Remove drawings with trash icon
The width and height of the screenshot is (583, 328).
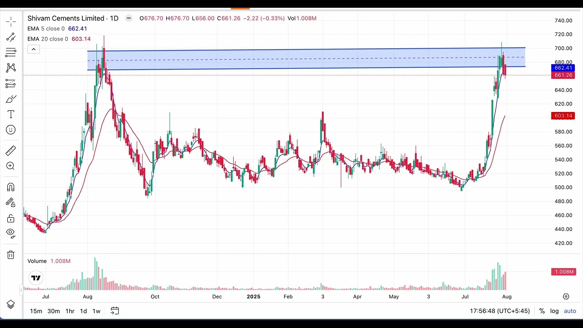tap(11, 255)
